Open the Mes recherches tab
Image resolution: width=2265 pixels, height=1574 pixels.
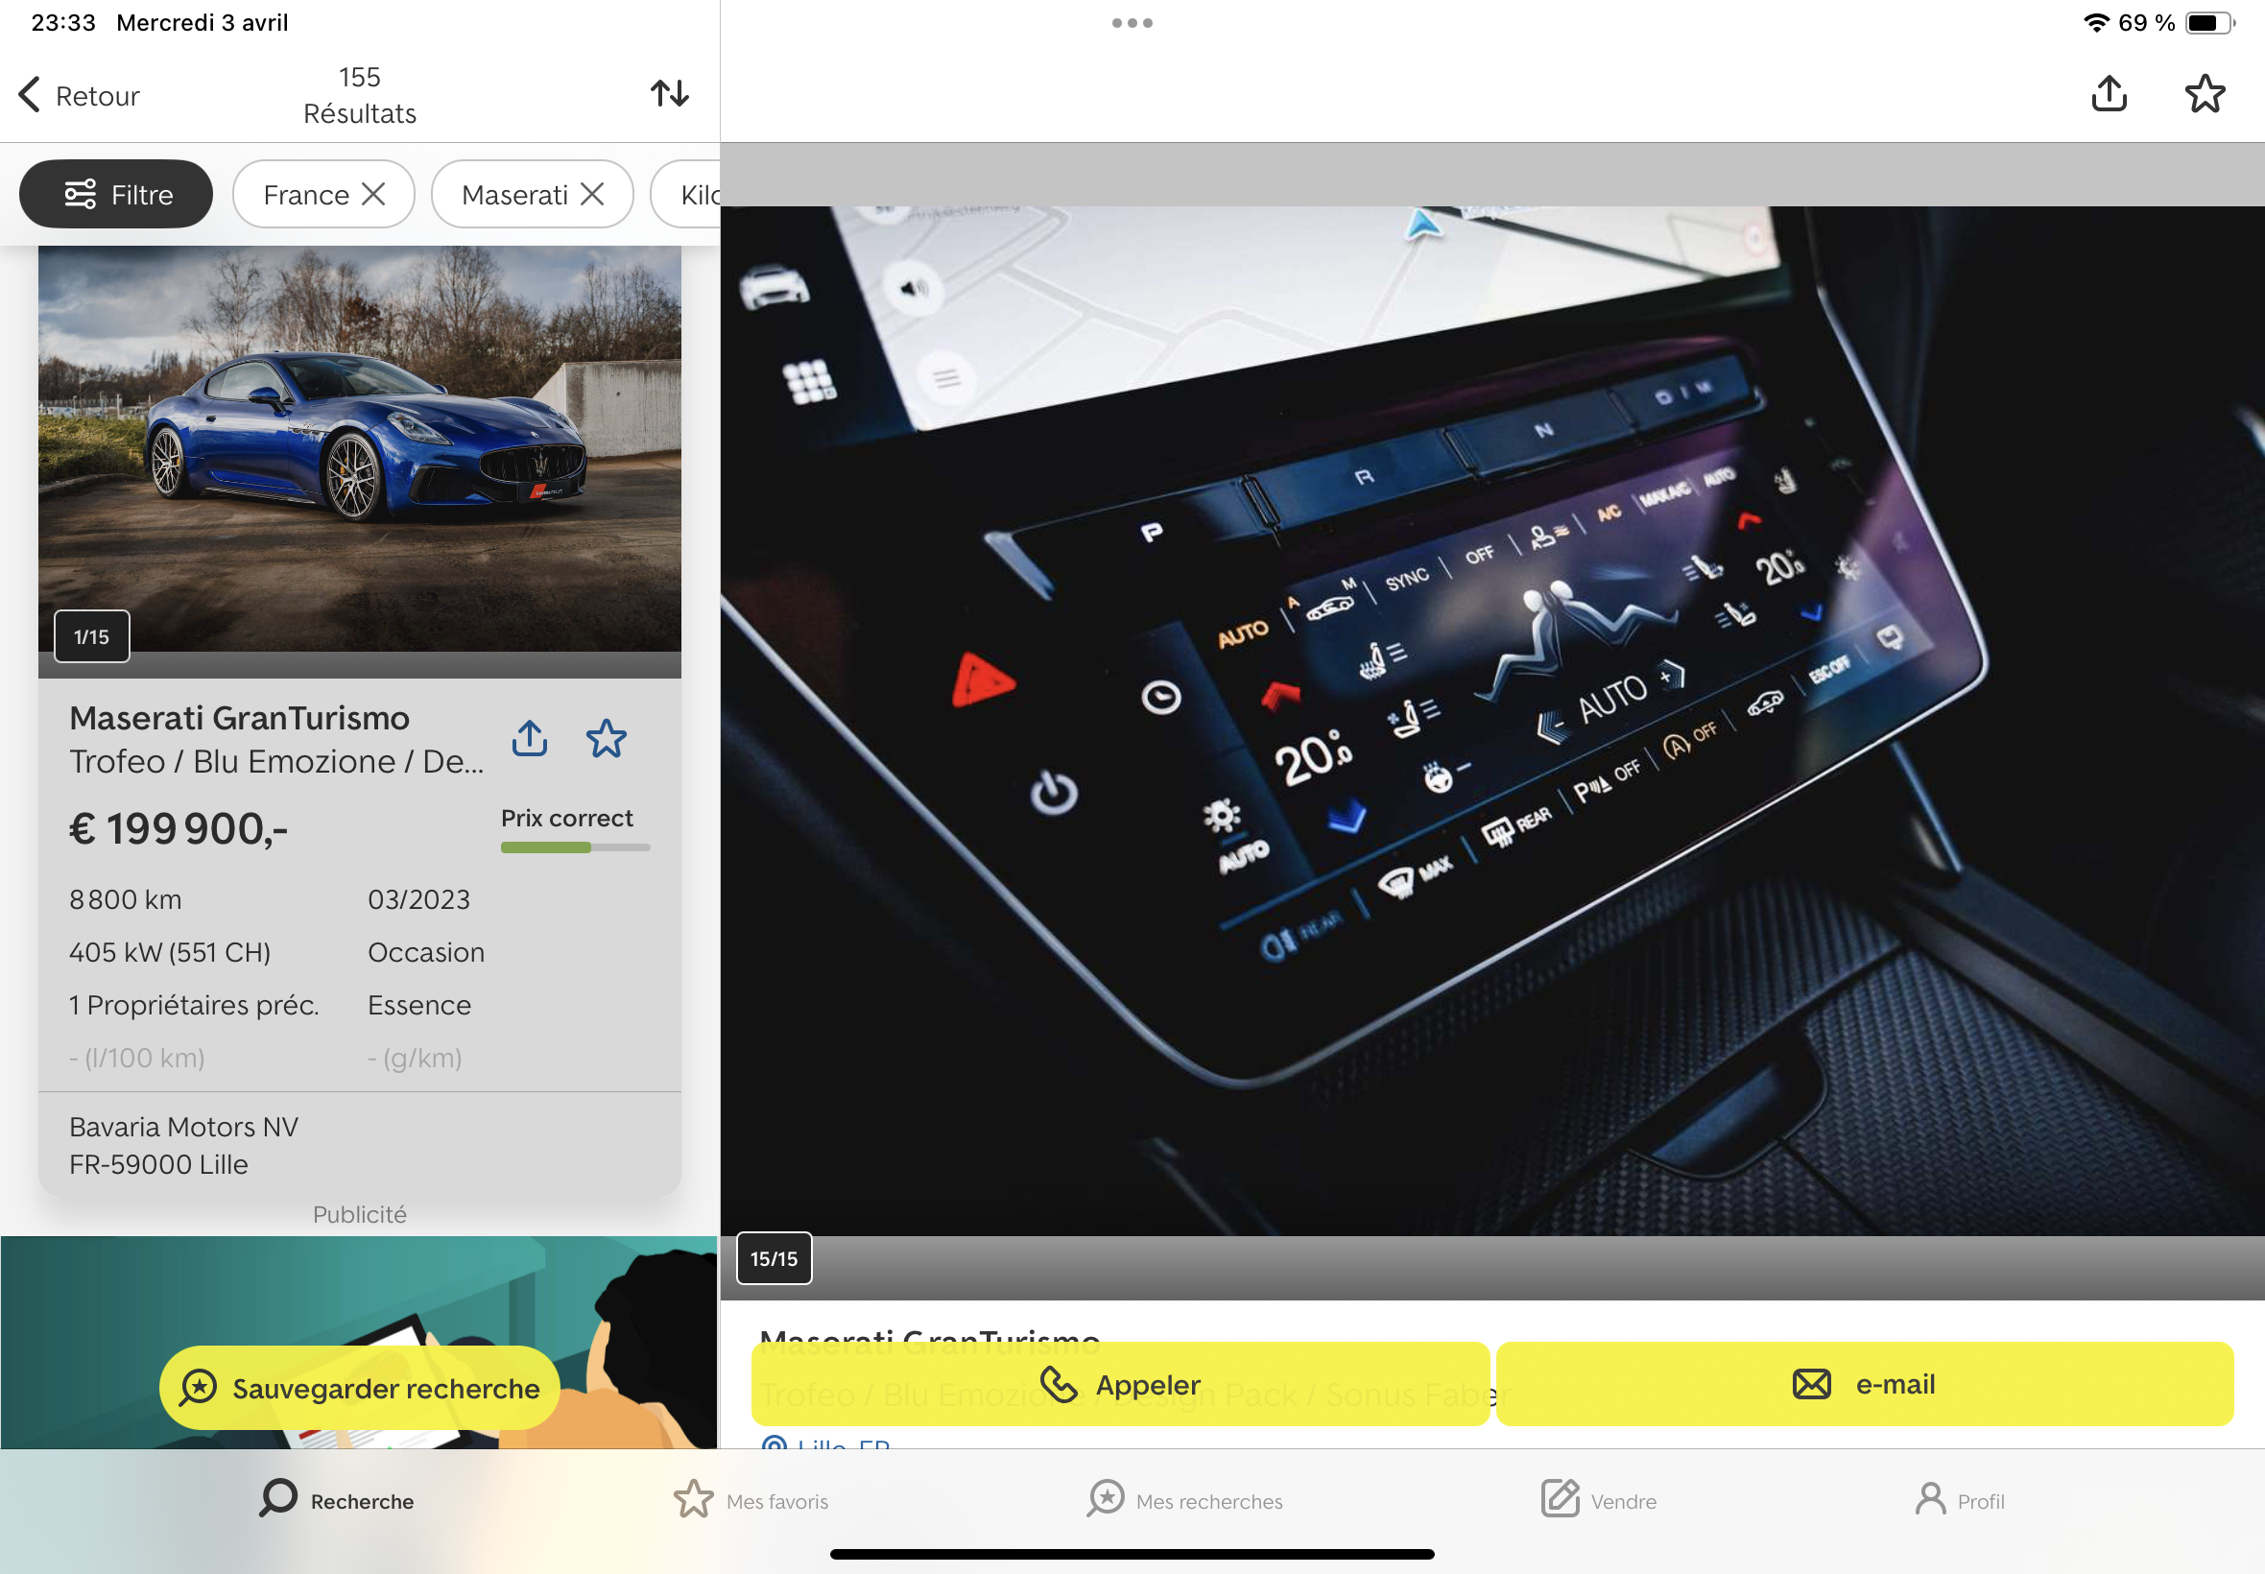pyautogui.click(x=1184, y=1500)
